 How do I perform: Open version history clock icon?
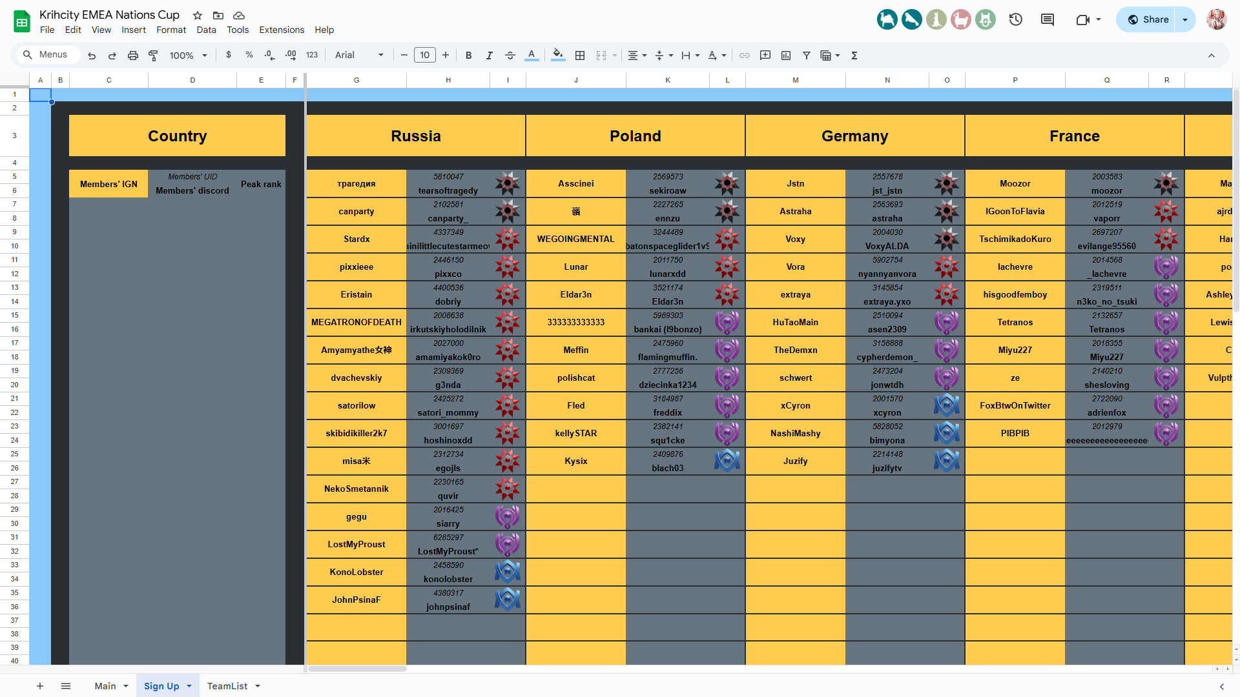pos(1016,19)
